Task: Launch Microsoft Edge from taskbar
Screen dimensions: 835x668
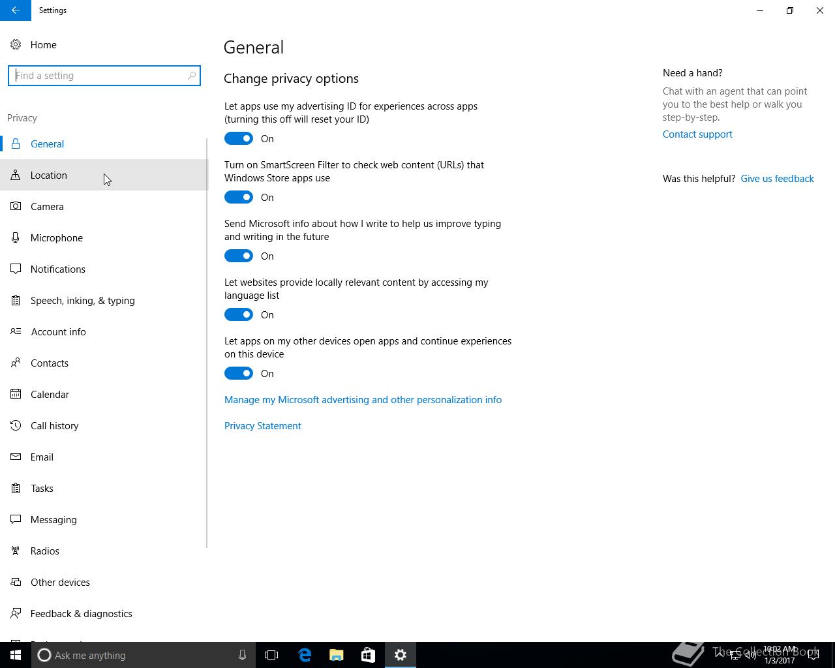Action: (305, 655)
